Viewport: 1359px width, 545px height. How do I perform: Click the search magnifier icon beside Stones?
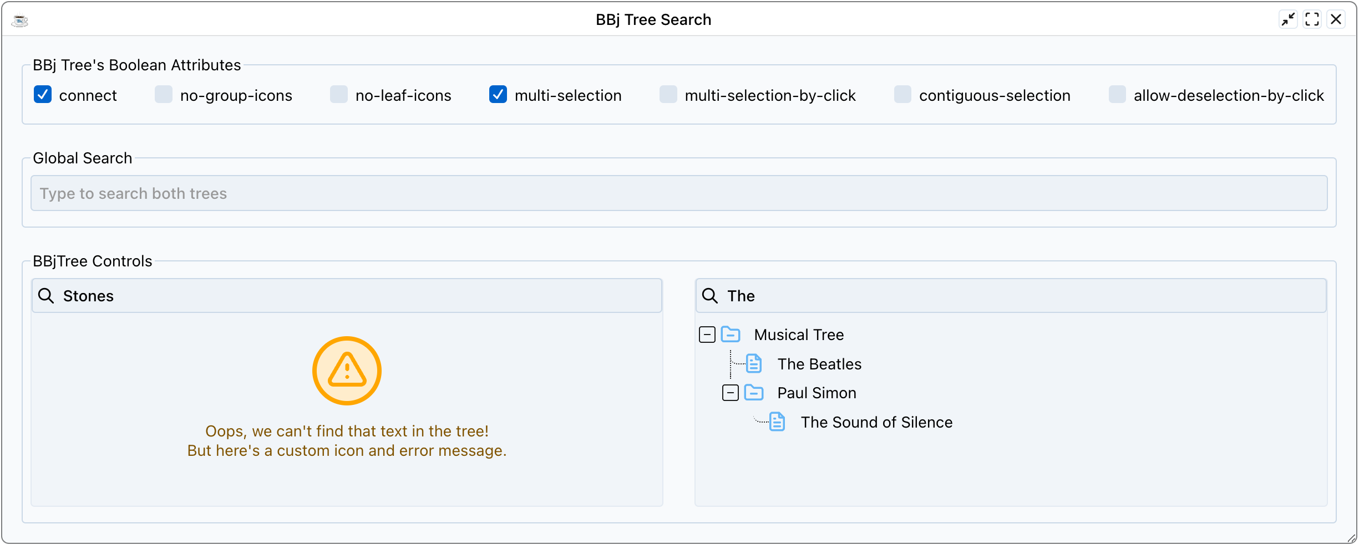click(46, 296)
